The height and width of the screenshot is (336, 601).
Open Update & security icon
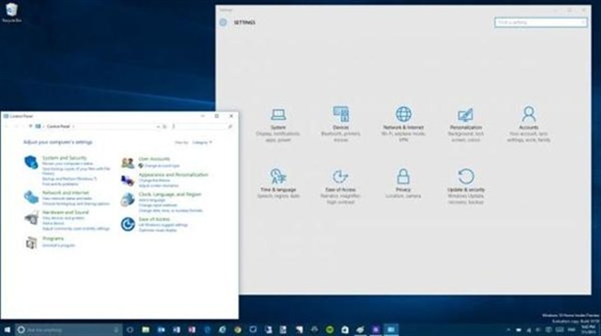point(466,176)
